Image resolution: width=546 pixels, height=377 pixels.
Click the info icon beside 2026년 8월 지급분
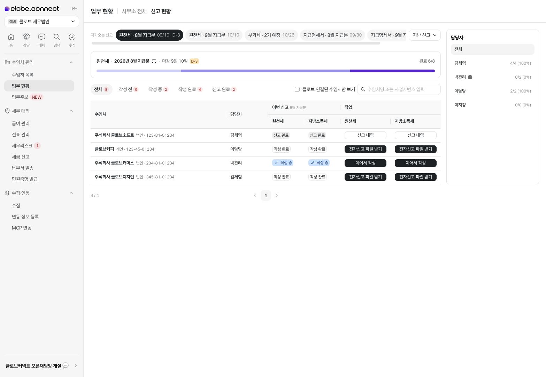click(154, 61)
